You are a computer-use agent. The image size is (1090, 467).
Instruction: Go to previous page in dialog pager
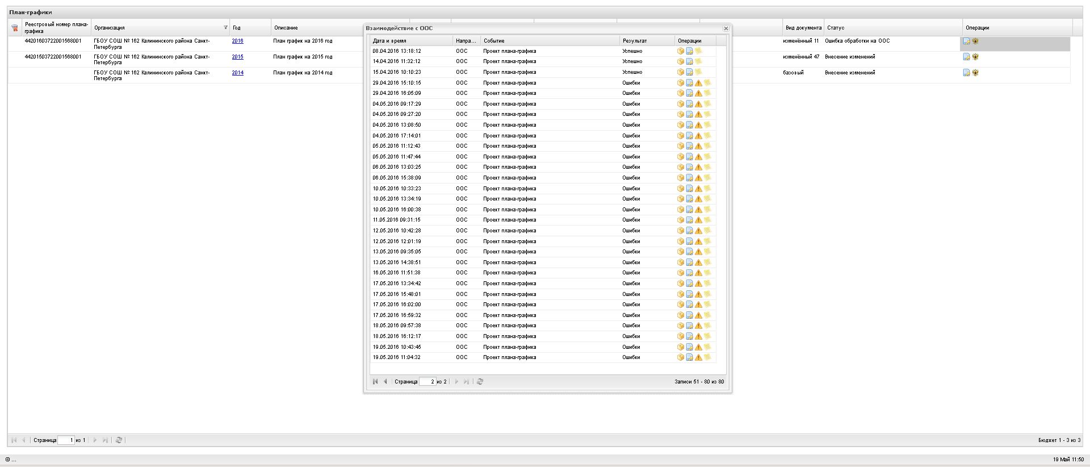pos(385,382)
